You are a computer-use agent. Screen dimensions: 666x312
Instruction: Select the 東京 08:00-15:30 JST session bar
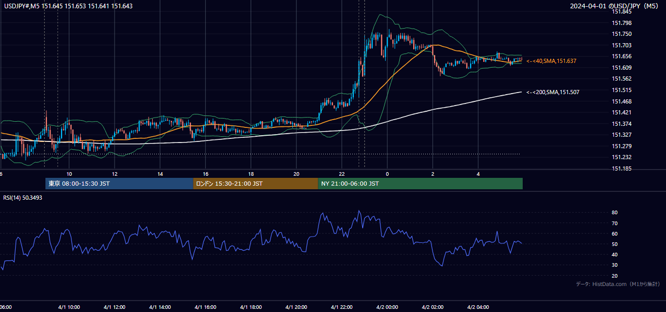pos(119,184)
